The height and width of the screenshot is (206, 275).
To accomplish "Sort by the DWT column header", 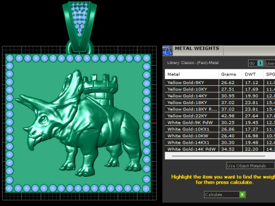I will 253,74.
